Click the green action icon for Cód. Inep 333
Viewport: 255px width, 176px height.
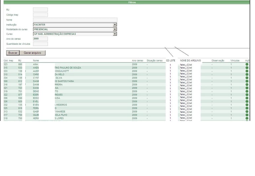pyautogui.click(x=247, y=71)
